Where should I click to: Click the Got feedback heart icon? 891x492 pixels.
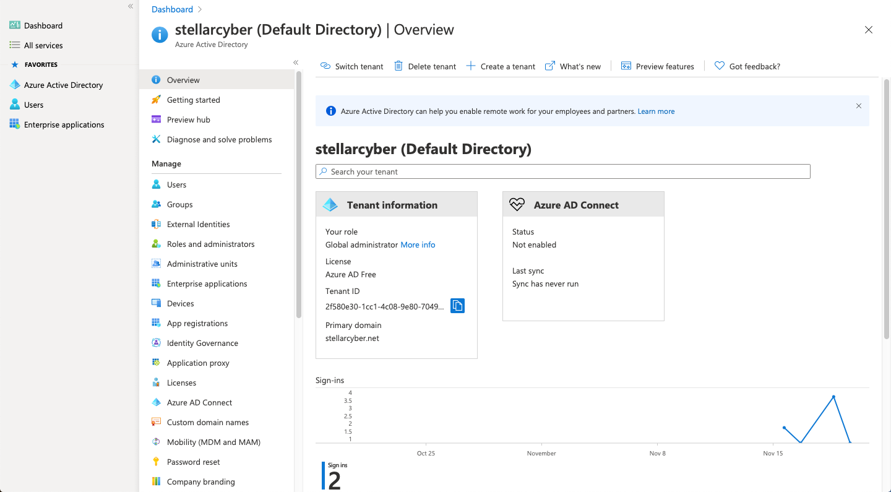(x=719, y=66)
